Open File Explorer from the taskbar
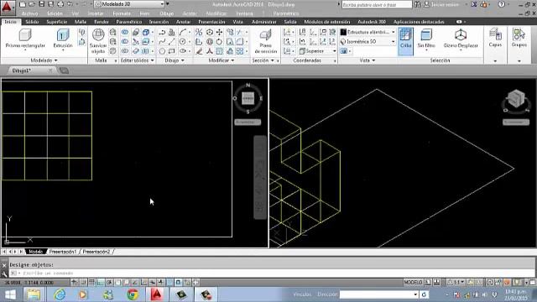Viewport: 537px width, 302px height. (34, 294)
